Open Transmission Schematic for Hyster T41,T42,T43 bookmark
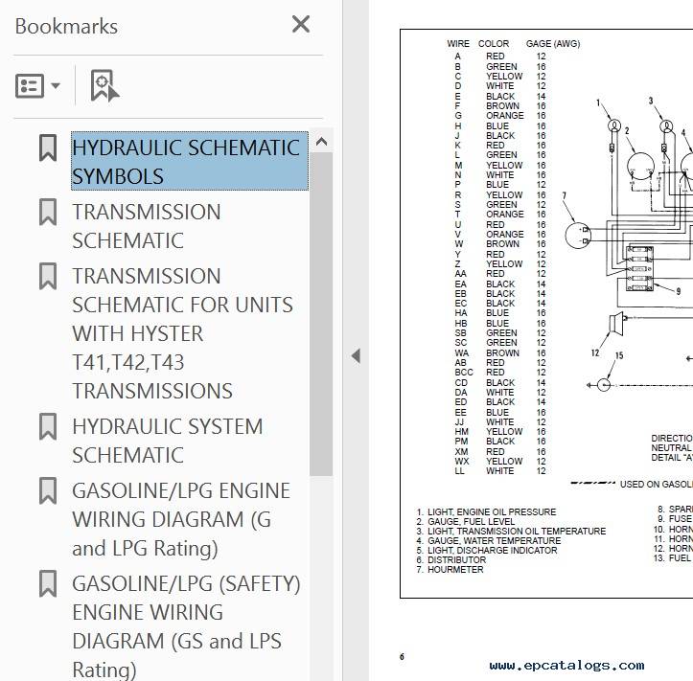The width and height of the screenshot is (693, 681). [x=182, y=333]
